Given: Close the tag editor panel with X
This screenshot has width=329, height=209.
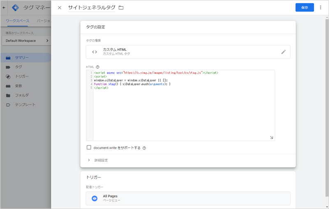Looking at the screenshot, I should coord(60,7).
